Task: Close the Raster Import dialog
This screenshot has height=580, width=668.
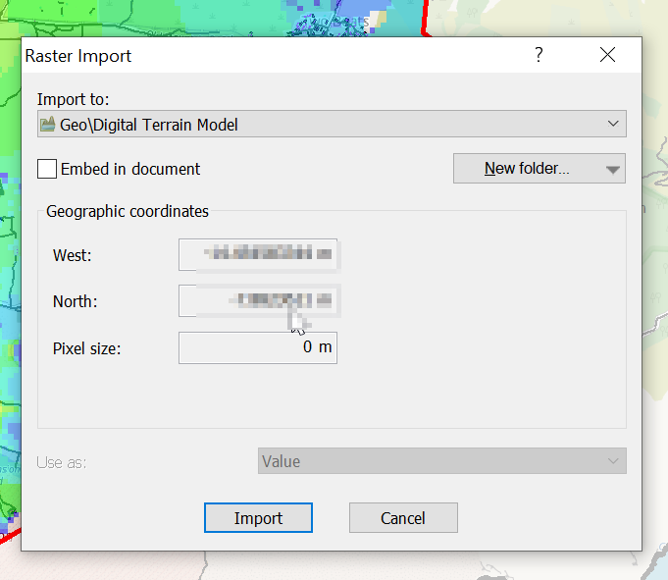Action: (607, 56)
